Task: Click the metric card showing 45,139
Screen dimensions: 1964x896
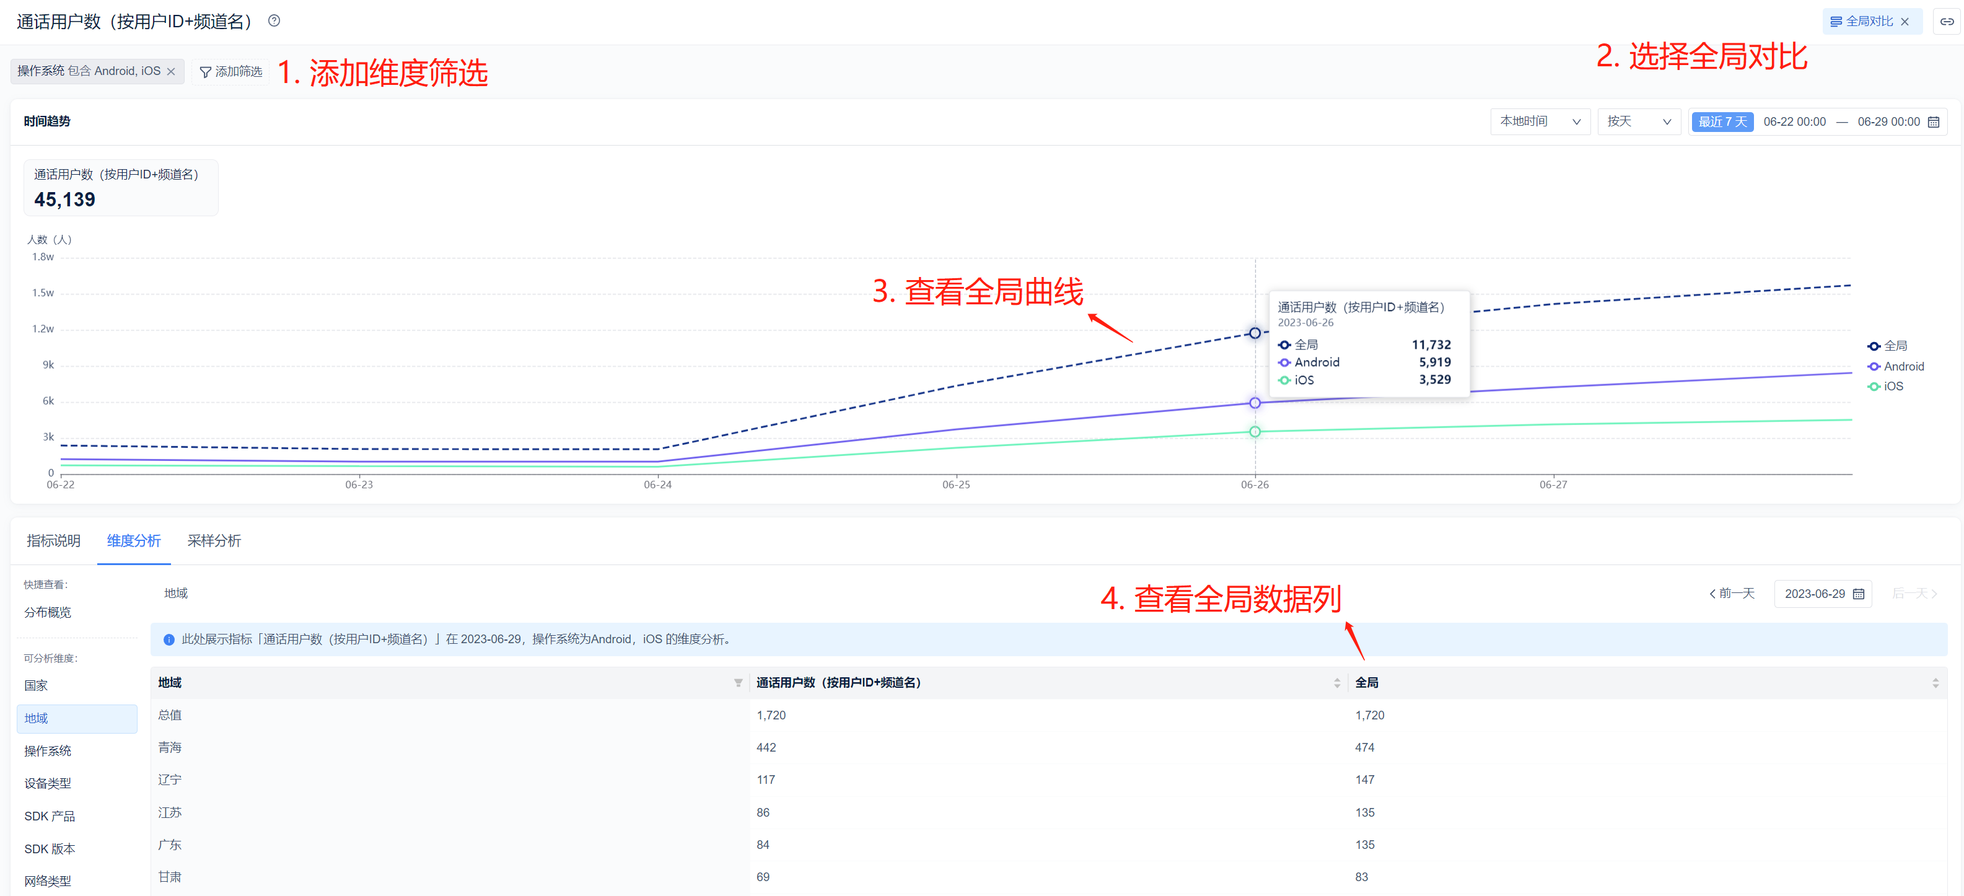Action: [121, 188]
